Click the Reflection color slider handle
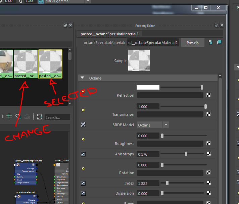Image resolution: width=239 pixels, height=204 pixels. [202, 88]
